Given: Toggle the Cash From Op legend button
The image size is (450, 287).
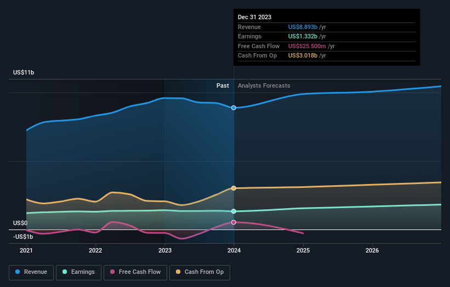Looking at the screenshot, I should point(200,272).
